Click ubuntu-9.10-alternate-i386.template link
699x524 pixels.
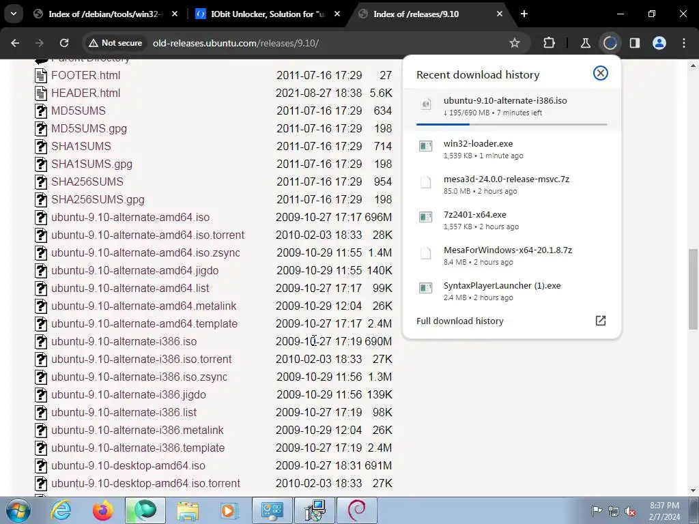[x=138, y=448]
